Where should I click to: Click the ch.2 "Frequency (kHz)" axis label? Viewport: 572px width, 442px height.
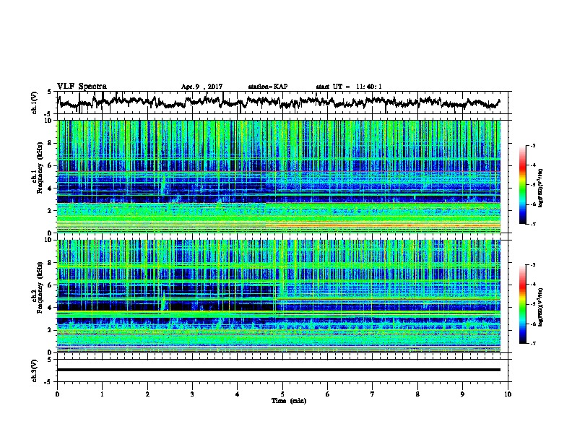point(40,287)
